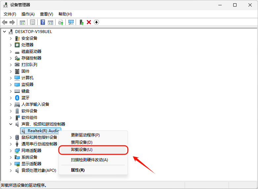Click the key icon of 安全设备
This screenshot has height=189, width=258.
point(17,38)
